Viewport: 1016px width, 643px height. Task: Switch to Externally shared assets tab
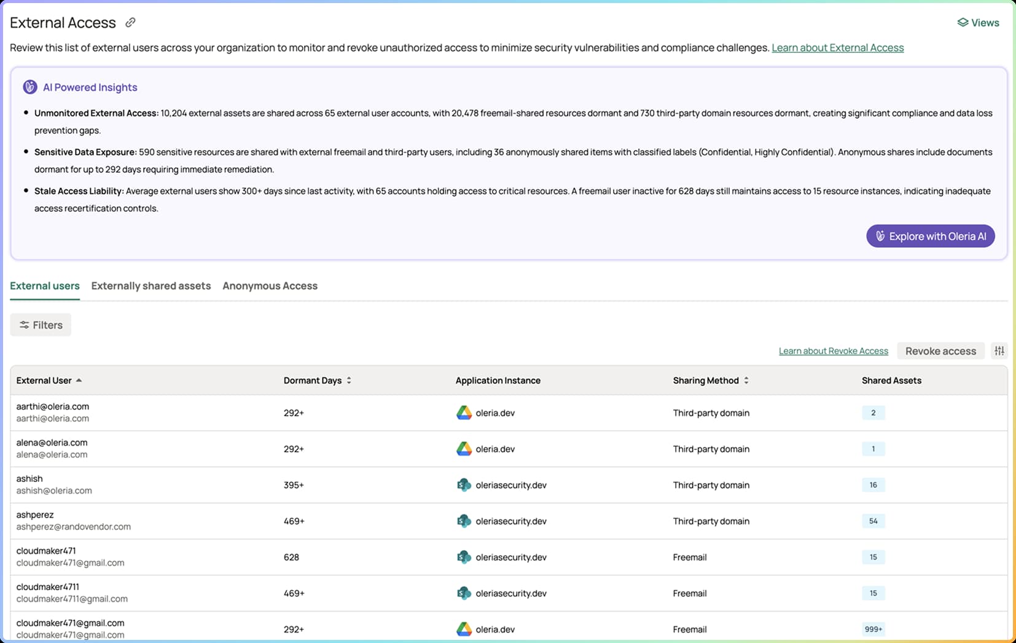pyautogui.click(x=151, y=286)
